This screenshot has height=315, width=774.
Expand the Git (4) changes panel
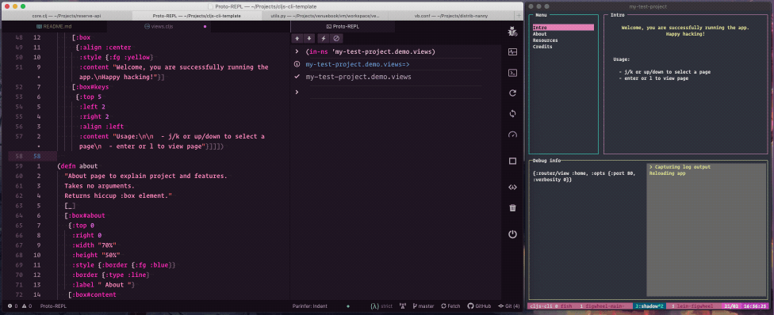(509, 306)
